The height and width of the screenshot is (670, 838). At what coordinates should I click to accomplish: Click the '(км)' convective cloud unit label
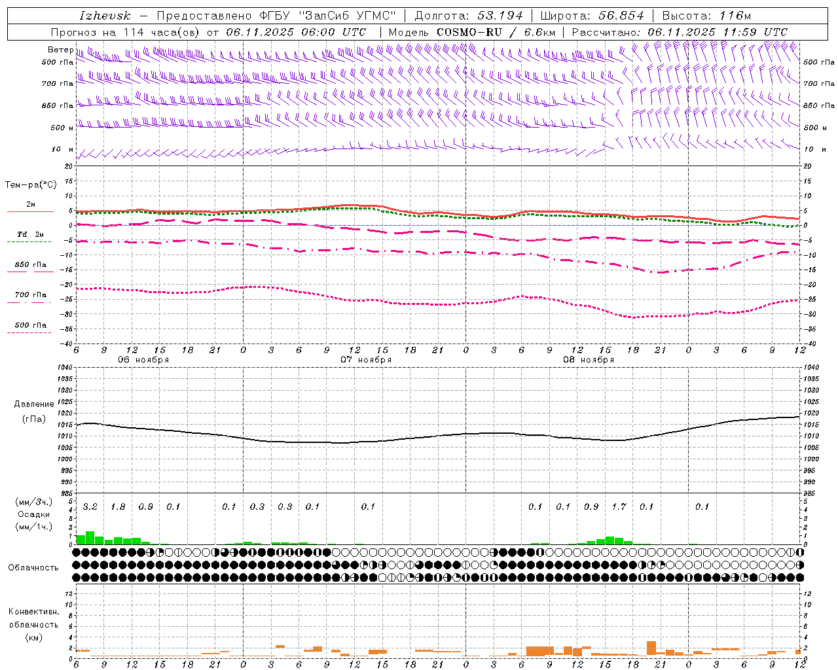pos(33,637)
